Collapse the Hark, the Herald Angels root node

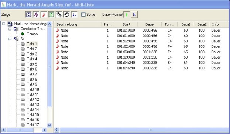[x=4, y=24]
